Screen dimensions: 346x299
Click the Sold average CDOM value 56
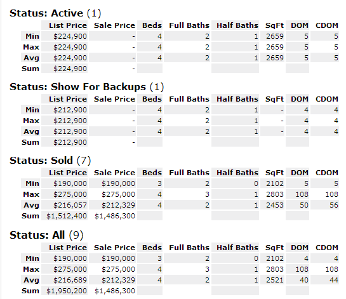(x=334, y=205)
